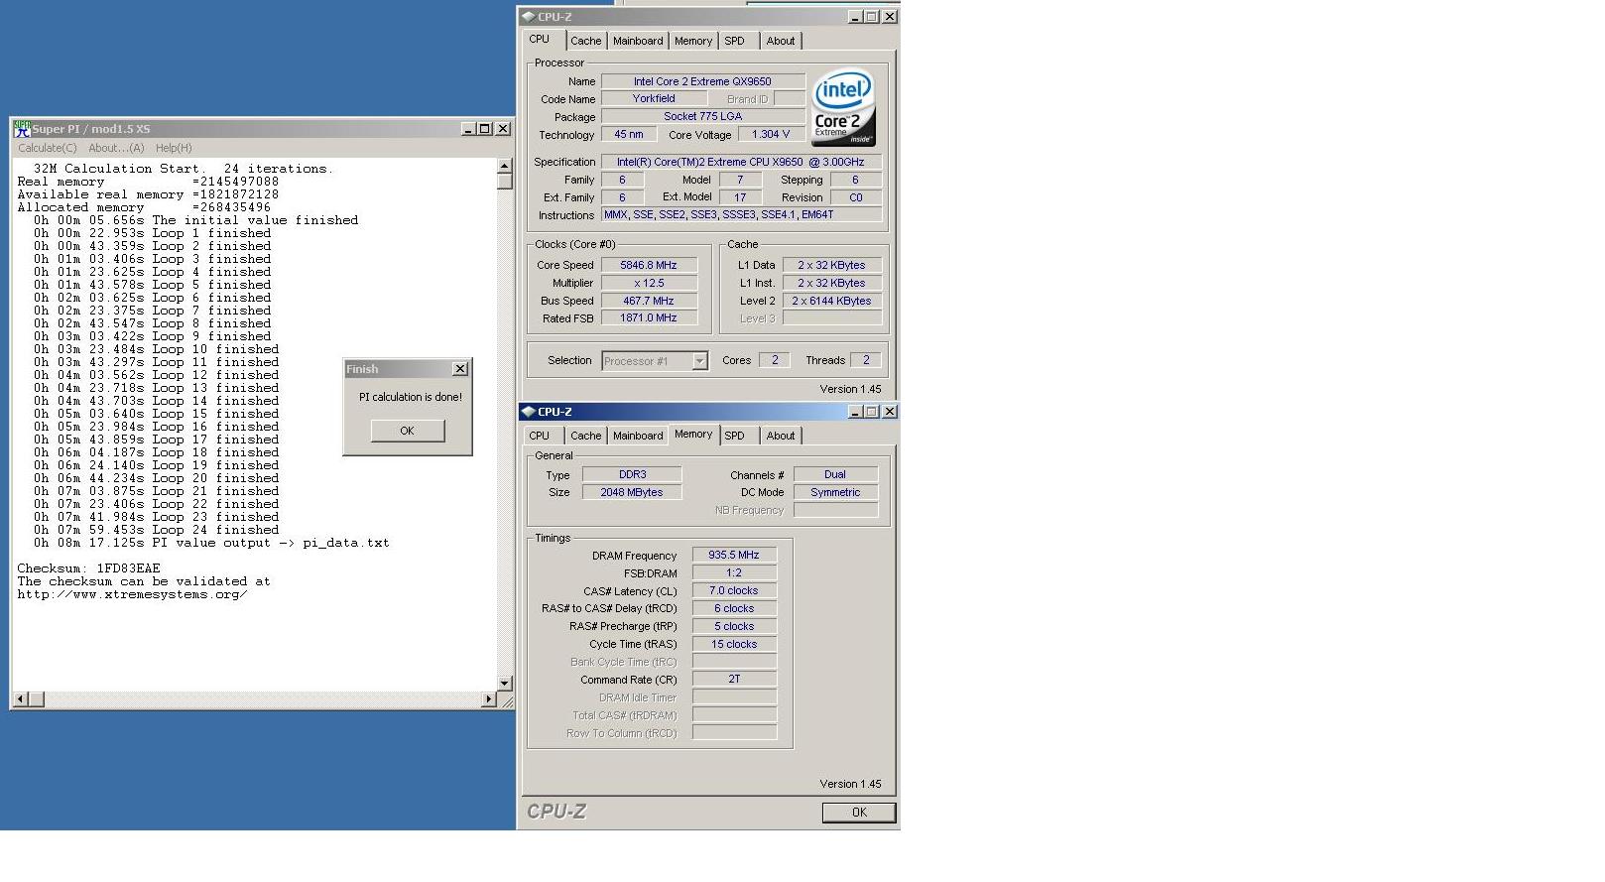Open About tab in upper CPU-Z window

click(x=781, y=41)
